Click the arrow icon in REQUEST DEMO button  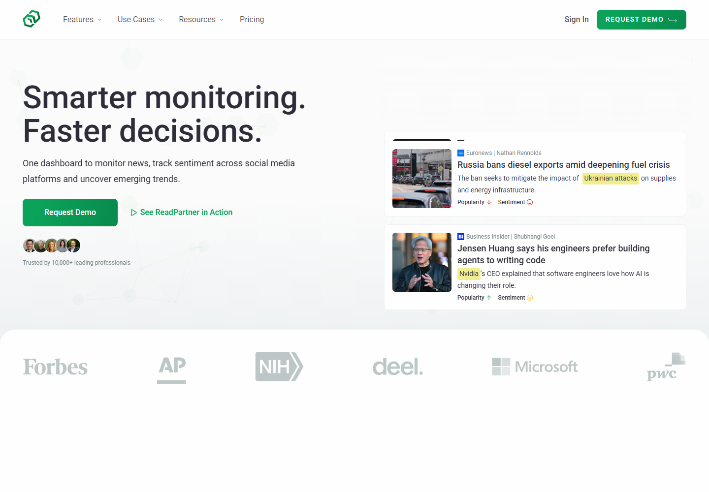point(673,20)
